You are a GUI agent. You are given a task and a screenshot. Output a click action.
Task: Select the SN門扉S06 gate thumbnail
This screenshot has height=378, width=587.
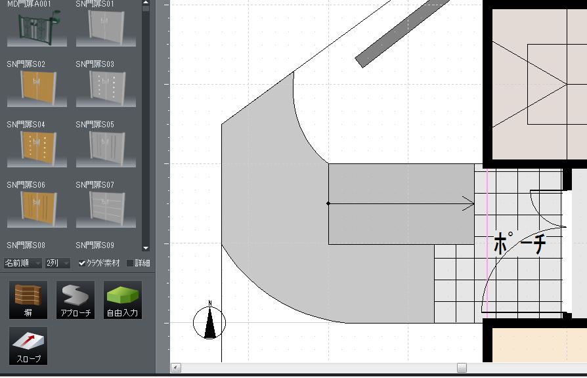coord(37,209)
